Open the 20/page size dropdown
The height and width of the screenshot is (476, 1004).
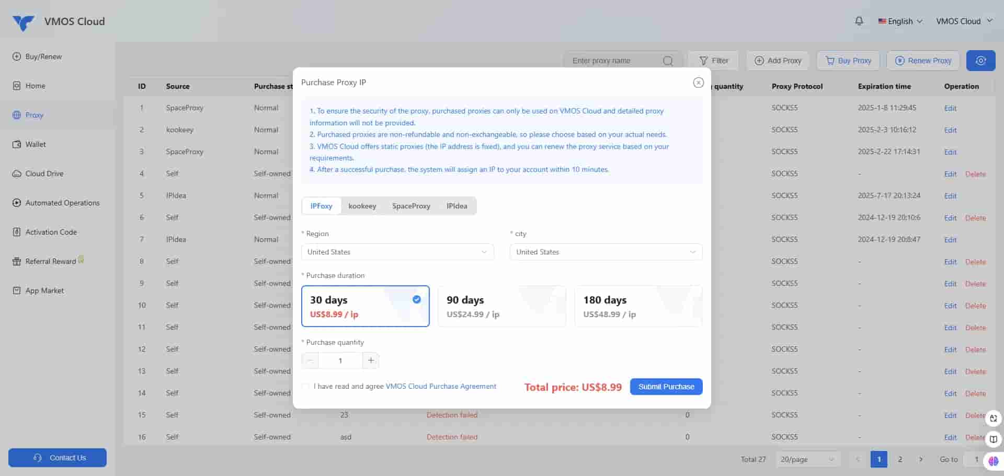pos(808,459)
